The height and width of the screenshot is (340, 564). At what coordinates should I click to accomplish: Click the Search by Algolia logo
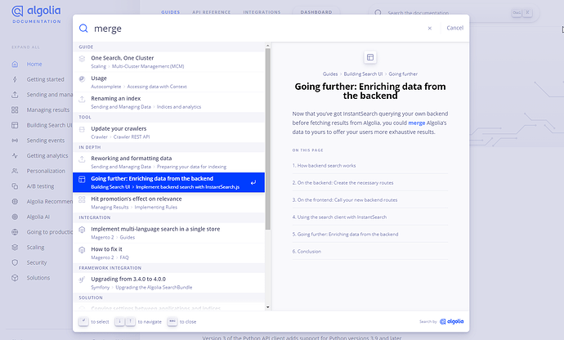451,321
